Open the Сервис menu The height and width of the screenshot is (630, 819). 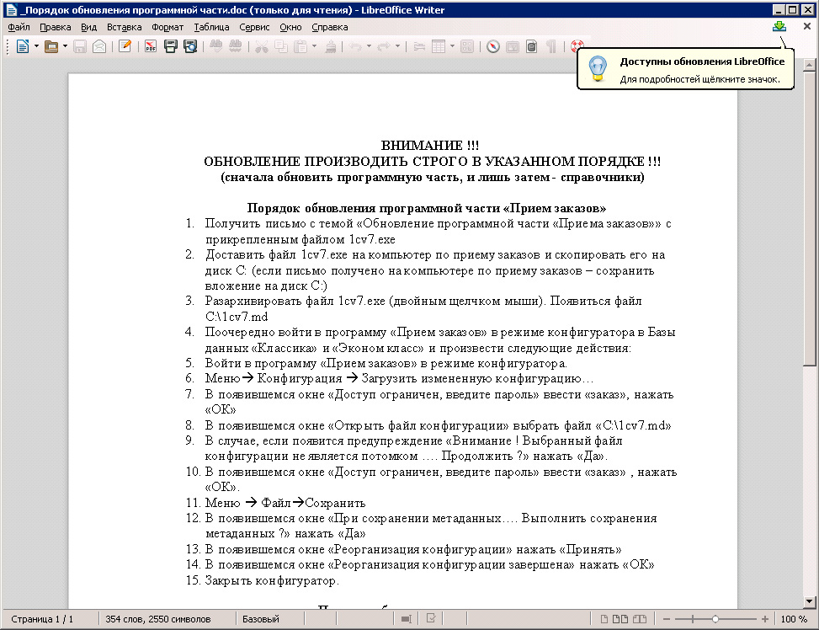point(254,26)
